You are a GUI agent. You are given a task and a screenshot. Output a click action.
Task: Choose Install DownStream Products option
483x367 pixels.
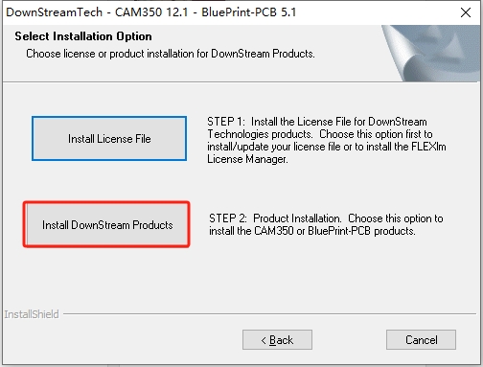(x=107, y=224)
